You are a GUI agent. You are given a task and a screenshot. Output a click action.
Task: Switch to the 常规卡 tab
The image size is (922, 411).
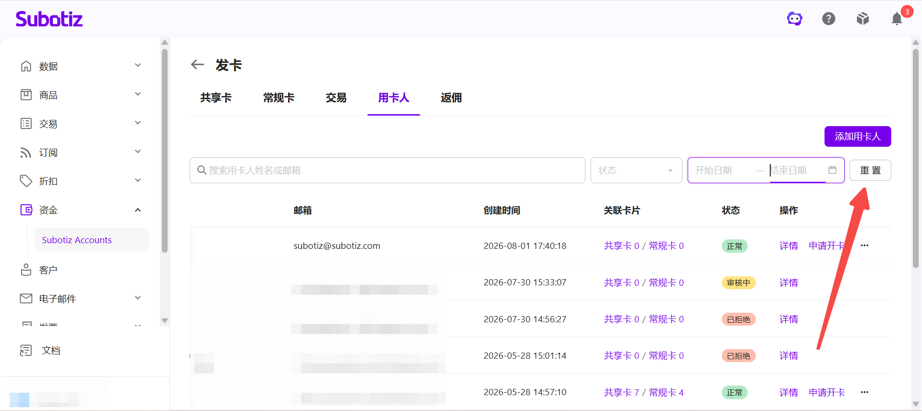pos(279,98)
